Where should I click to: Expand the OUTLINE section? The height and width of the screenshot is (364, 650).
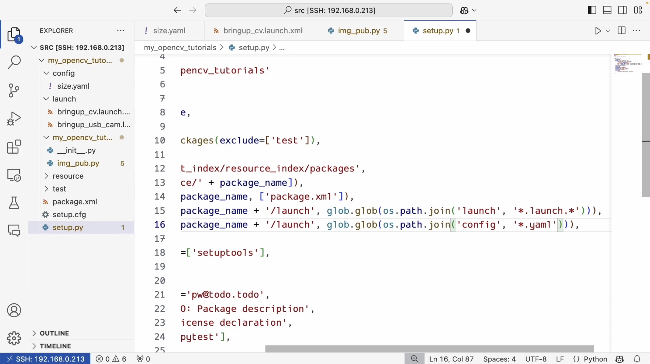click(x=54, y=333)
